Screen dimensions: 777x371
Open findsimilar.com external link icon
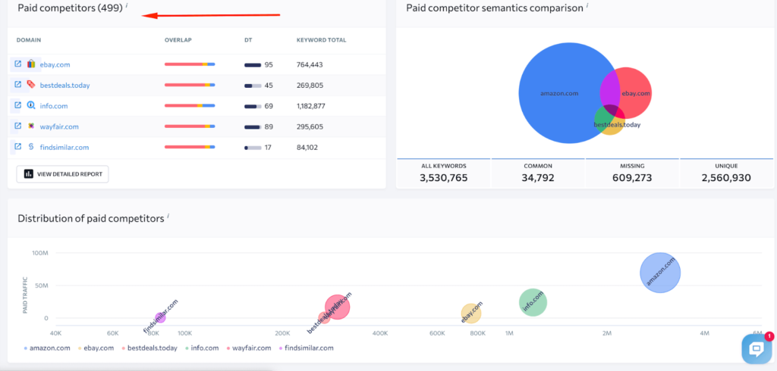[18, 146]
